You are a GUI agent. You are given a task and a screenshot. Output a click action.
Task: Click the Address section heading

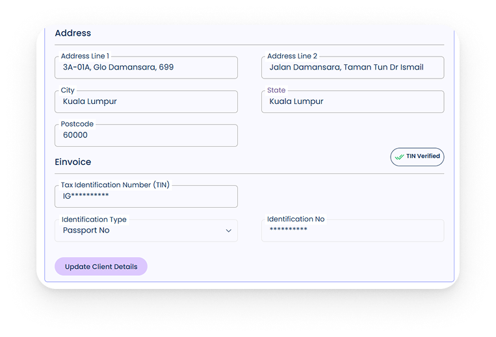point(73,33)
